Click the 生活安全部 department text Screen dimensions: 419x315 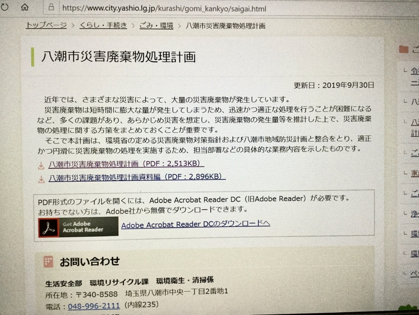tap(64, 283)
